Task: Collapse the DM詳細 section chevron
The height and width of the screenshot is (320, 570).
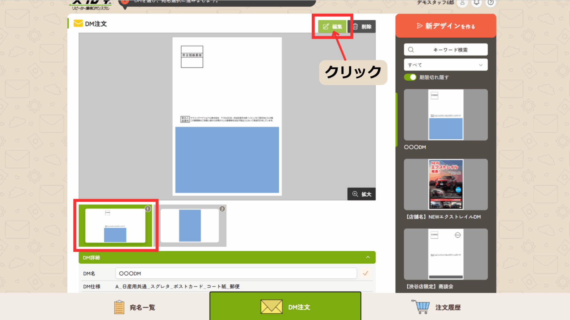Action: 368,257
